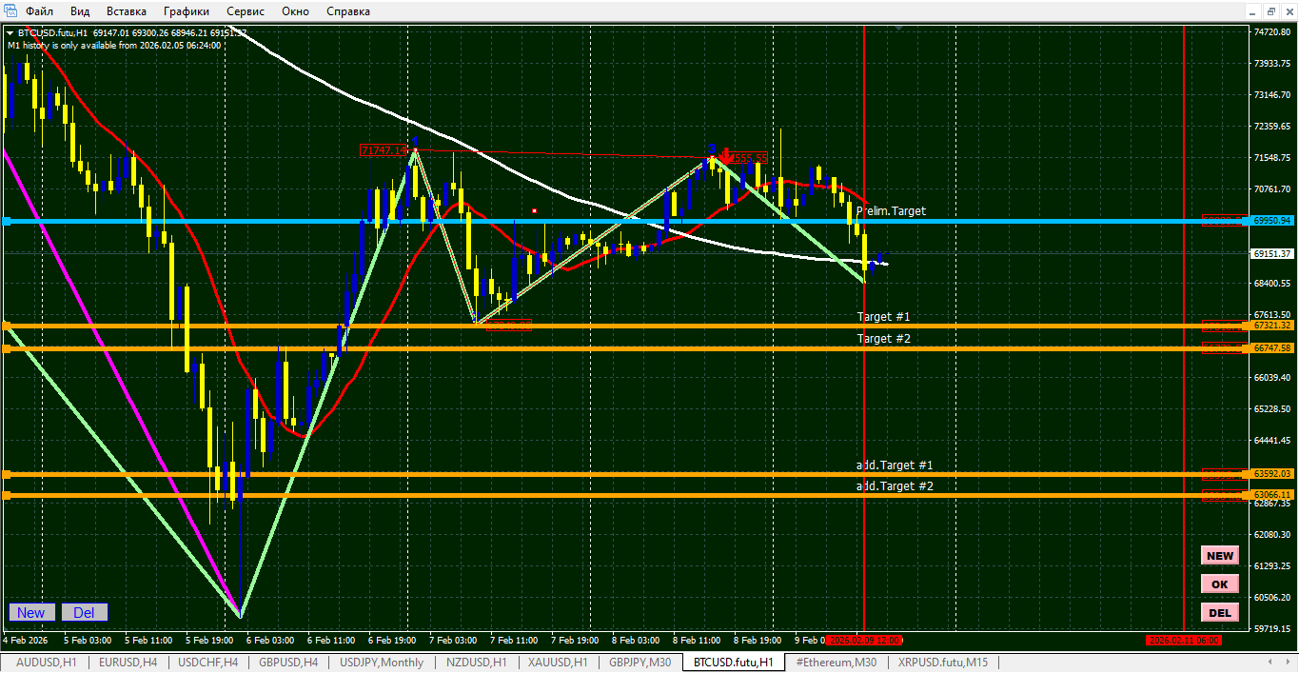
Task: Switch to the GBPJPY,M30 chart tab
Action: [640, 663]
